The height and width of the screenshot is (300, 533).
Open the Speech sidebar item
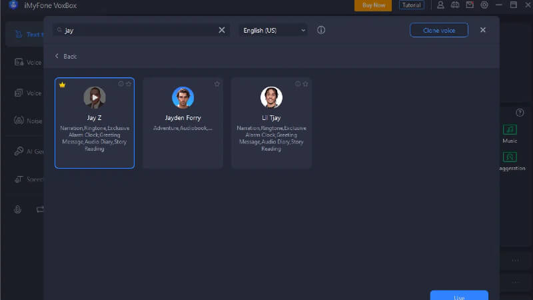coord(29,179)
